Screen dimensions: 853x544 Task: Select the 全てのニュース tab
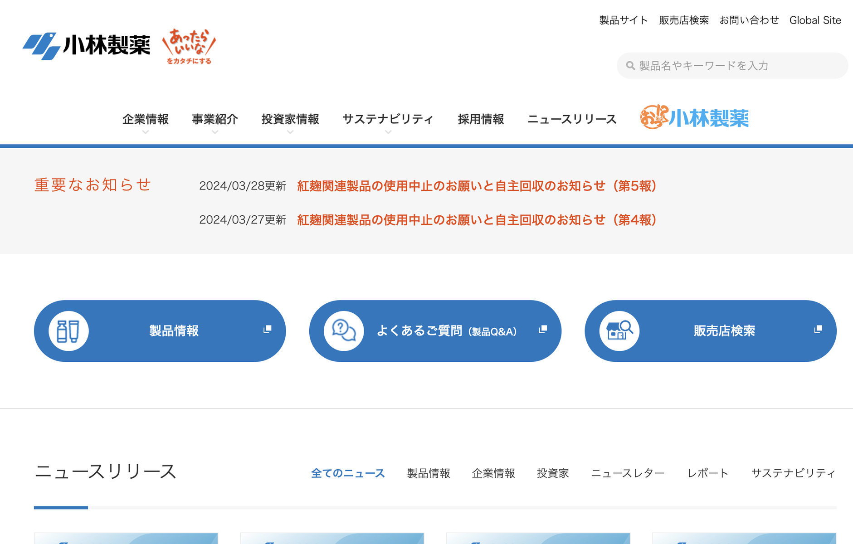pos(348,473)
